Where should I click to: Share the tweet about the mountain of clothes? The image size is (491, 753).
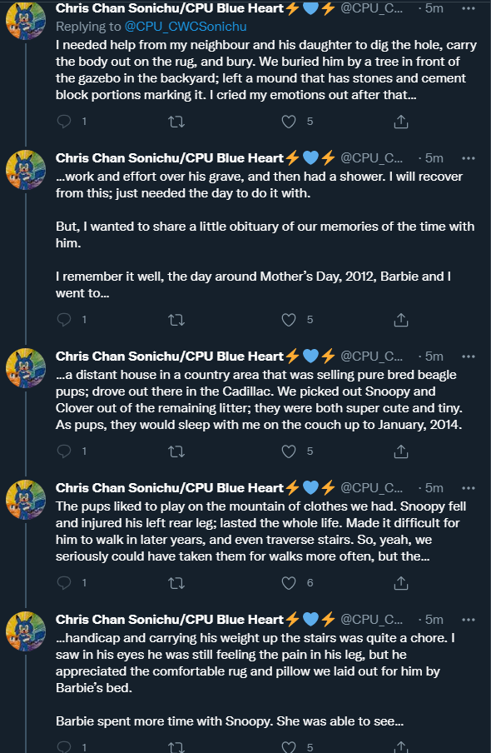click(x=401, y=583)
